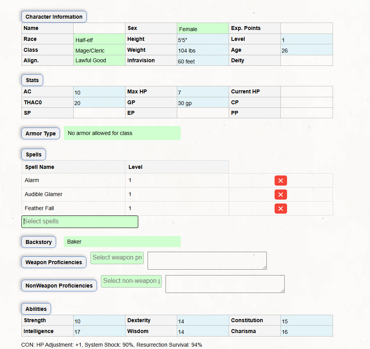The height and width of the screenshot is (349, 370).
Task: Click the empty EP value cell
Action: [203, 113]
